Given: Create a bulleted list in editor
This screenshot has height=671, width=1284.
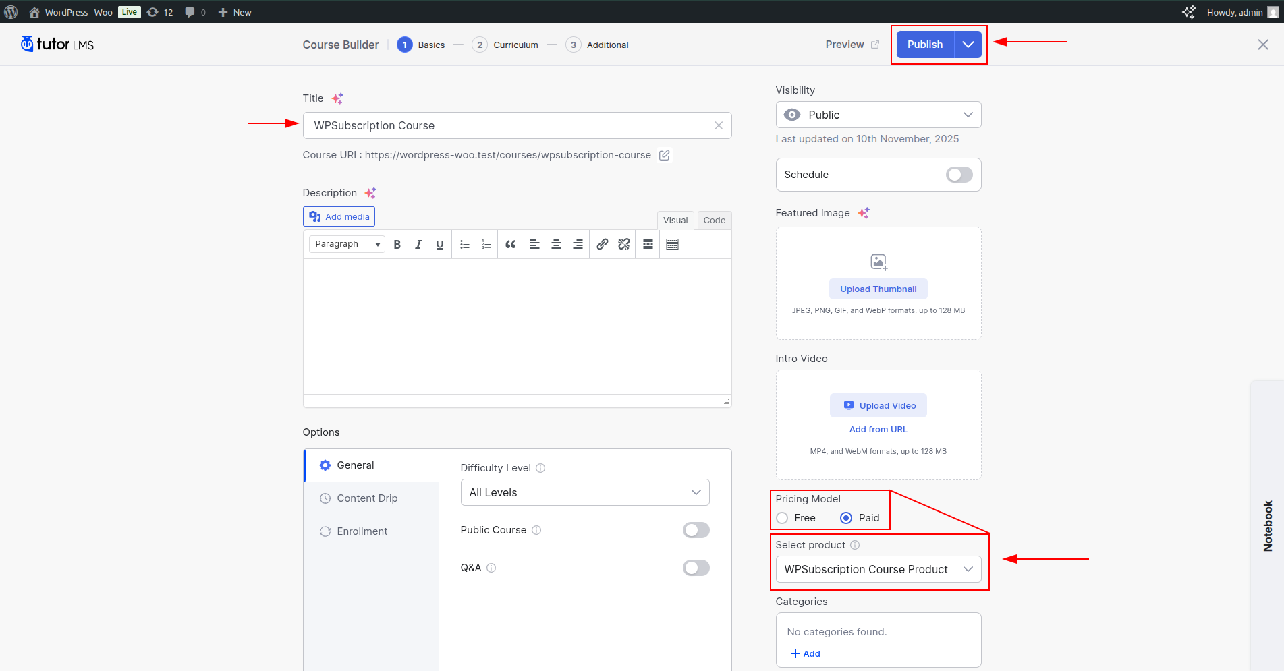Looking at the screenshot, I should point(465,244).
